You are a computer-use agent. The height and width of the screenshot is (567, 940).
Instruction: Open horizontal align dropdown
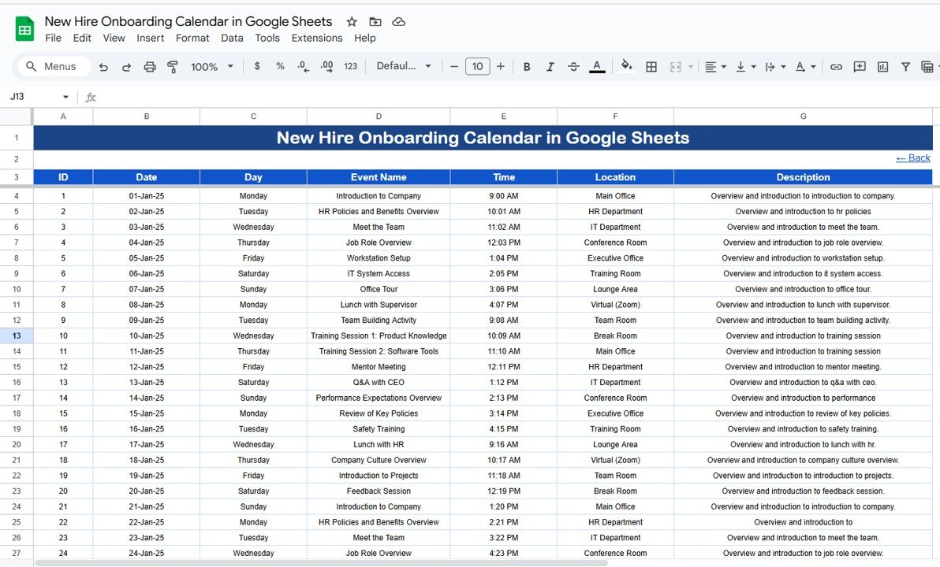point(715,67)
